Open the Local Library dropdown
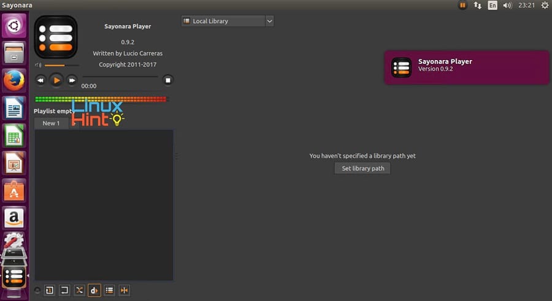This screenshot has width=552, height=301. click(228, 21)
